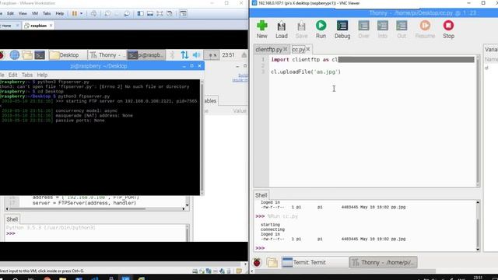This screenshot has width=498, height=280.
Task: Open the snapshot manager icon in VMware toolbar
Action: coord(127,13)
